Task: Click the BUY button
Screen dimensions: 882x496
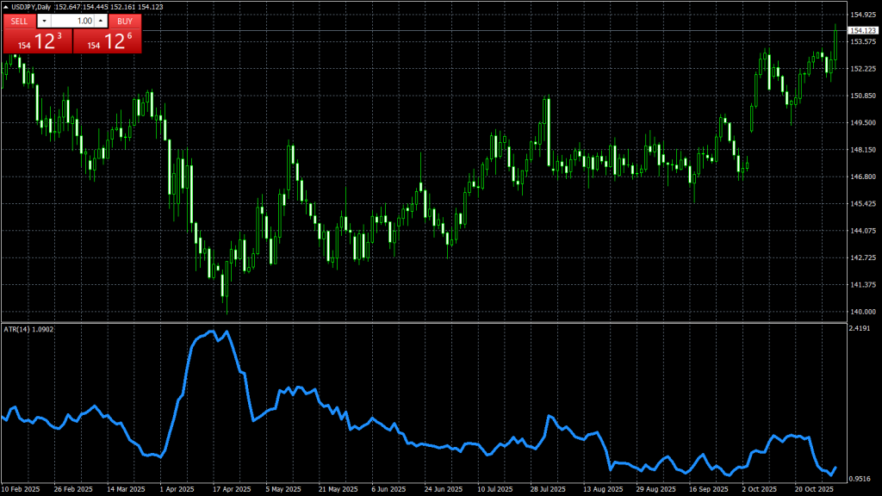Action: coord(125,21)
